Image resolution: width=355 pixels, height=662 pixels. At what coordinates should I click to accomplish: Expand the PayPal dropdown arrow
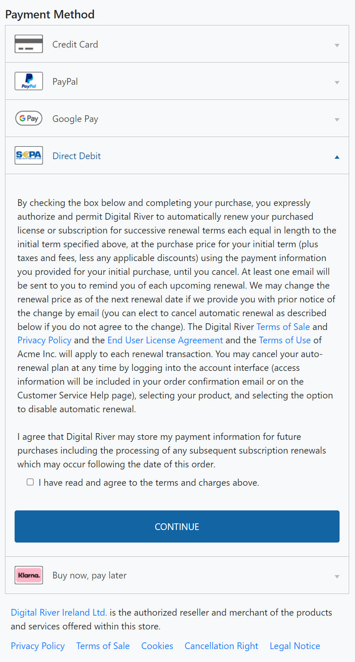click(337, 82)
